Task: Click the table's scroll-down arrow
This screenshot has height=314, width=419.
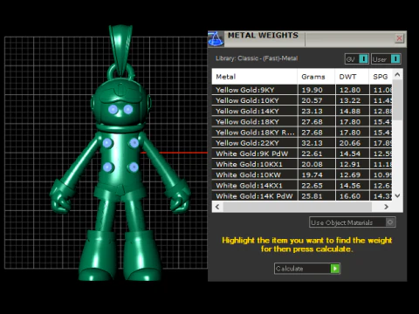Action: click(397, 195)
